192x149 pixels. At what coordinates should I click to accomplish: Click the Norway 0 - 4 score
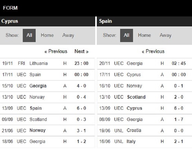(x=81, y=97)
